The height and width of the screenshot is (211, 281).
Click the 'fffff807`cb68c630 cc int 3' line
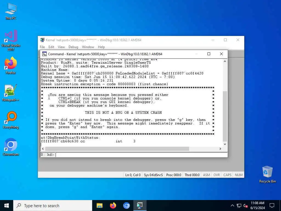[x=88, y=141]
